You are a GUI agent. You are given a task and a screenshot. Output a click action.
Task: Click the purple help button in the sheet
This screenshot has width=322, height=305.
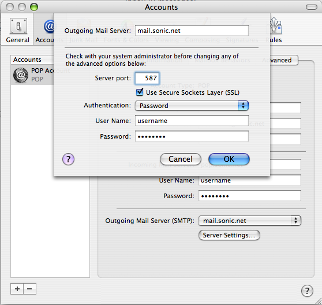(68, 159)
